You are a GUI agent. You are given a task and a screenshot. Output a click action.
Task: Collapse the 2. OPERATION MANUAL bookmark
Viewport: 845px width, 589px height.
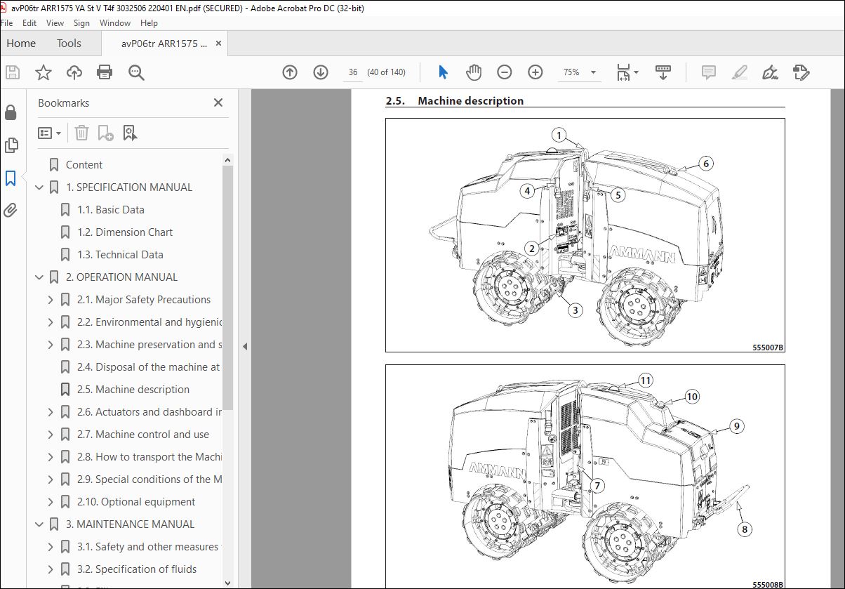tap(39, 277)
